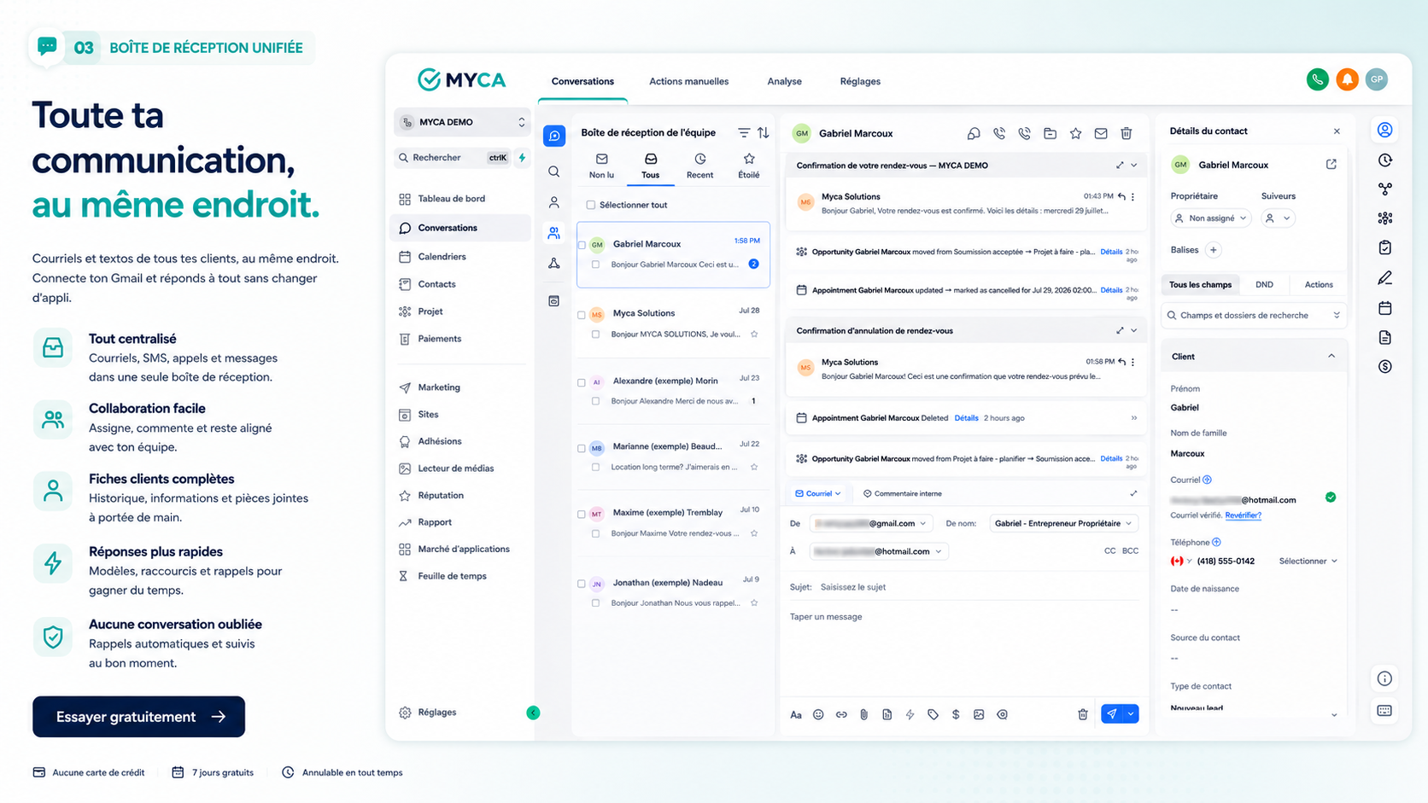Open the inbox filter icon

click(744, 132)
